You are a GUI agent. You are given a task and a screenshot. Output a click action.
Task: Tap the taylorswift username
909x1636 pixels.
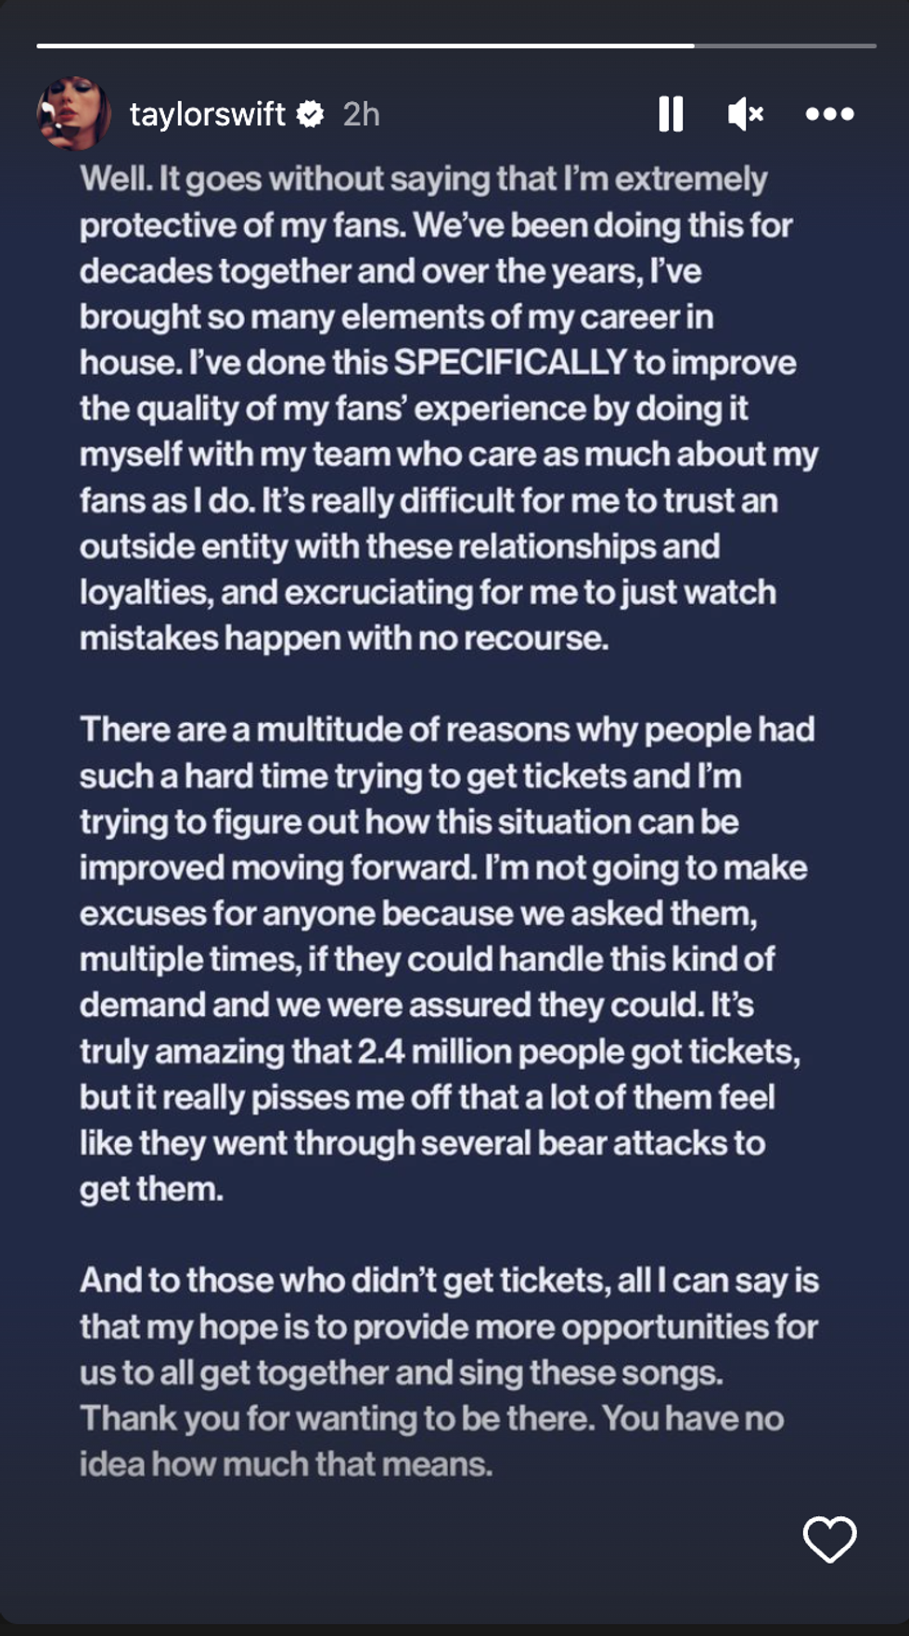coord(207,114)
